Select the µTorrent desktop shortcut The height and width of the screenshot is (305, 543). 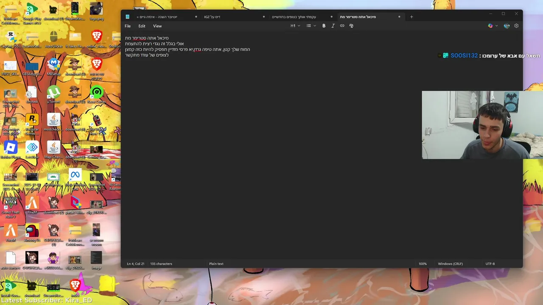point(53,95)
